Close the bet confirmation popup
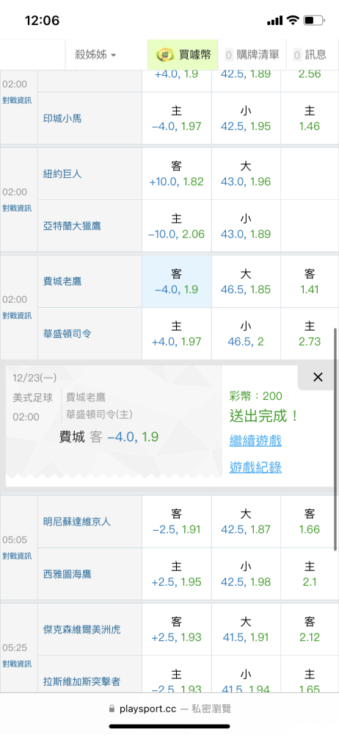The image size is (339, 735). coord(318,377)
